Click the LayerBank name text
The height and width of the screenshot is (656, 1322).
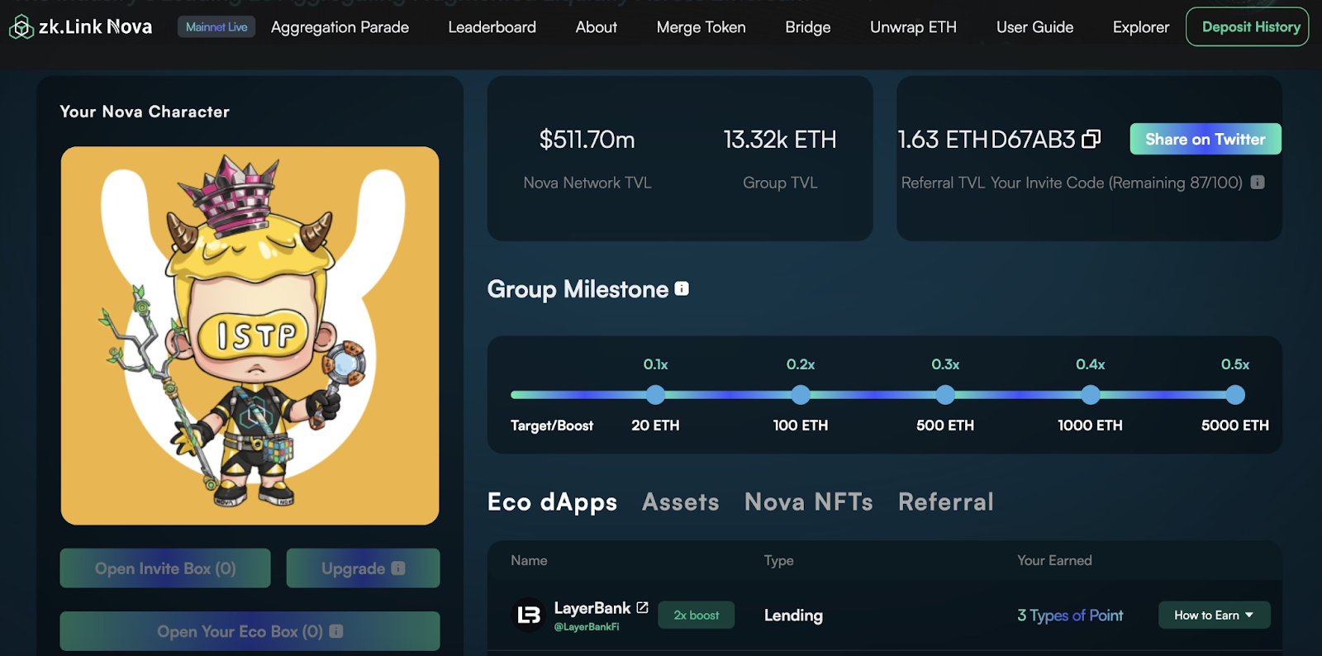pyautogui.click(x=592, y=608)
